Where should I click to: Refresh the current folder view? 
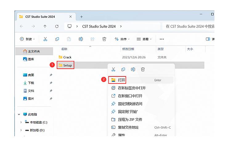tap(57, 26)
